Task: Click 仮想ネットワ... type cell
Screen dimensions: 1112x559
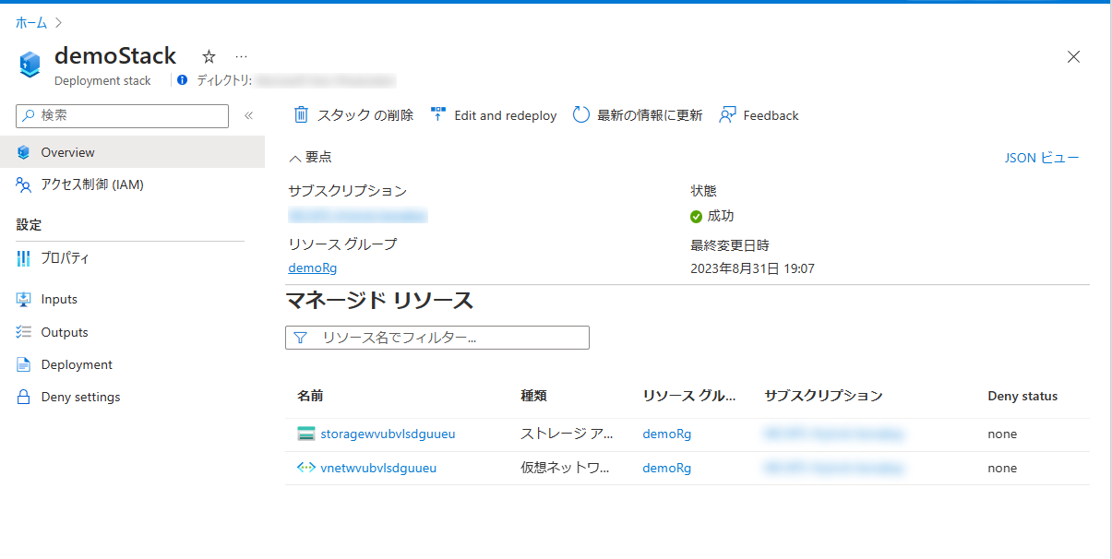Action: pos(566,468)
